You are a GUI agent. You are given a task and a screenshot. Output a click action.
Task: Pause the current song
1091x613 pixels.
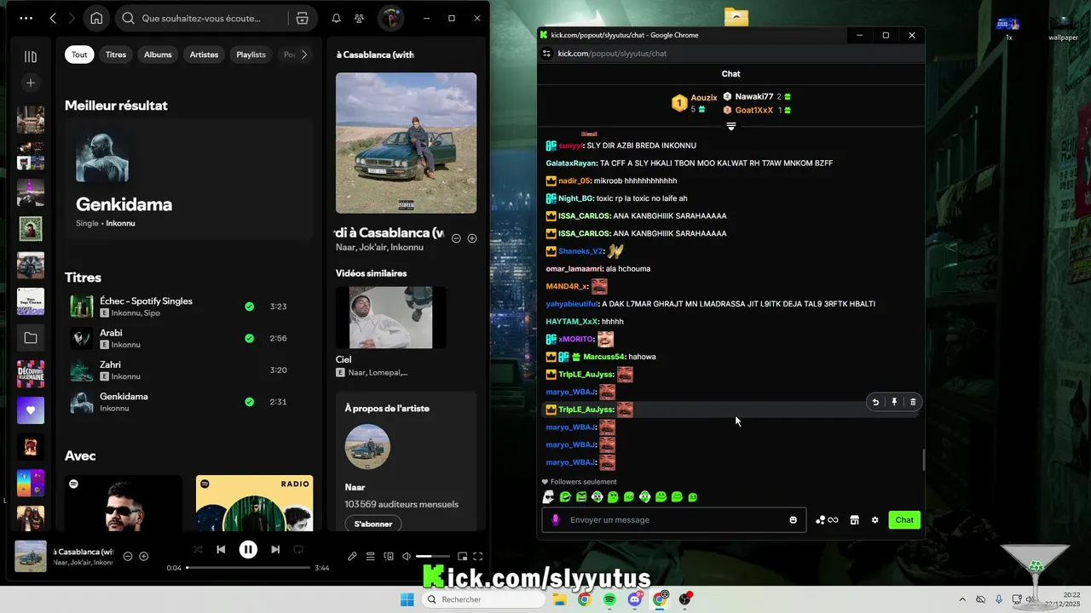coord(248,550)
